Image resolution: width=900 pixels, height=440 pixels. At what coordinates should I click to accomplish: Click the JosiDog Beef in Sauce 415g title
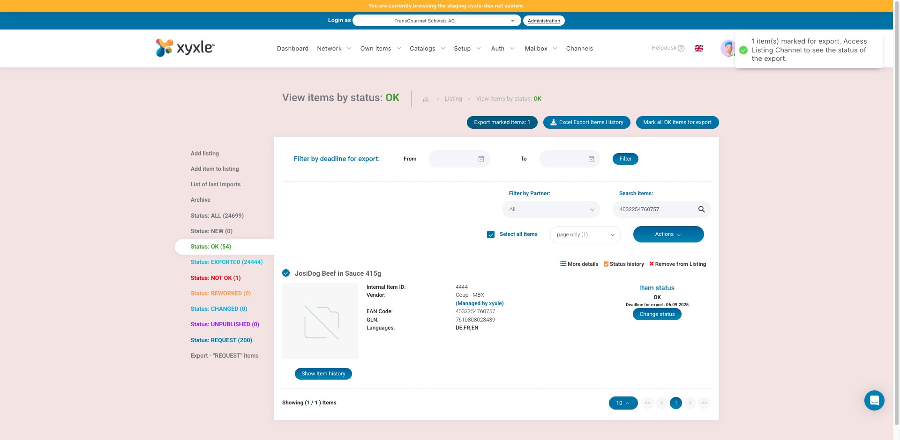tap(338, 273)
